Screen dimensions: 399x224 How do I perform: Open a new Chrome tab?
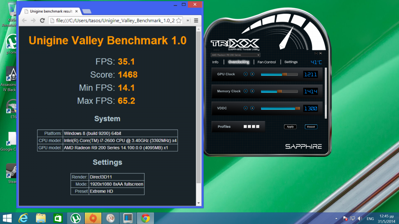pos(87,11)
